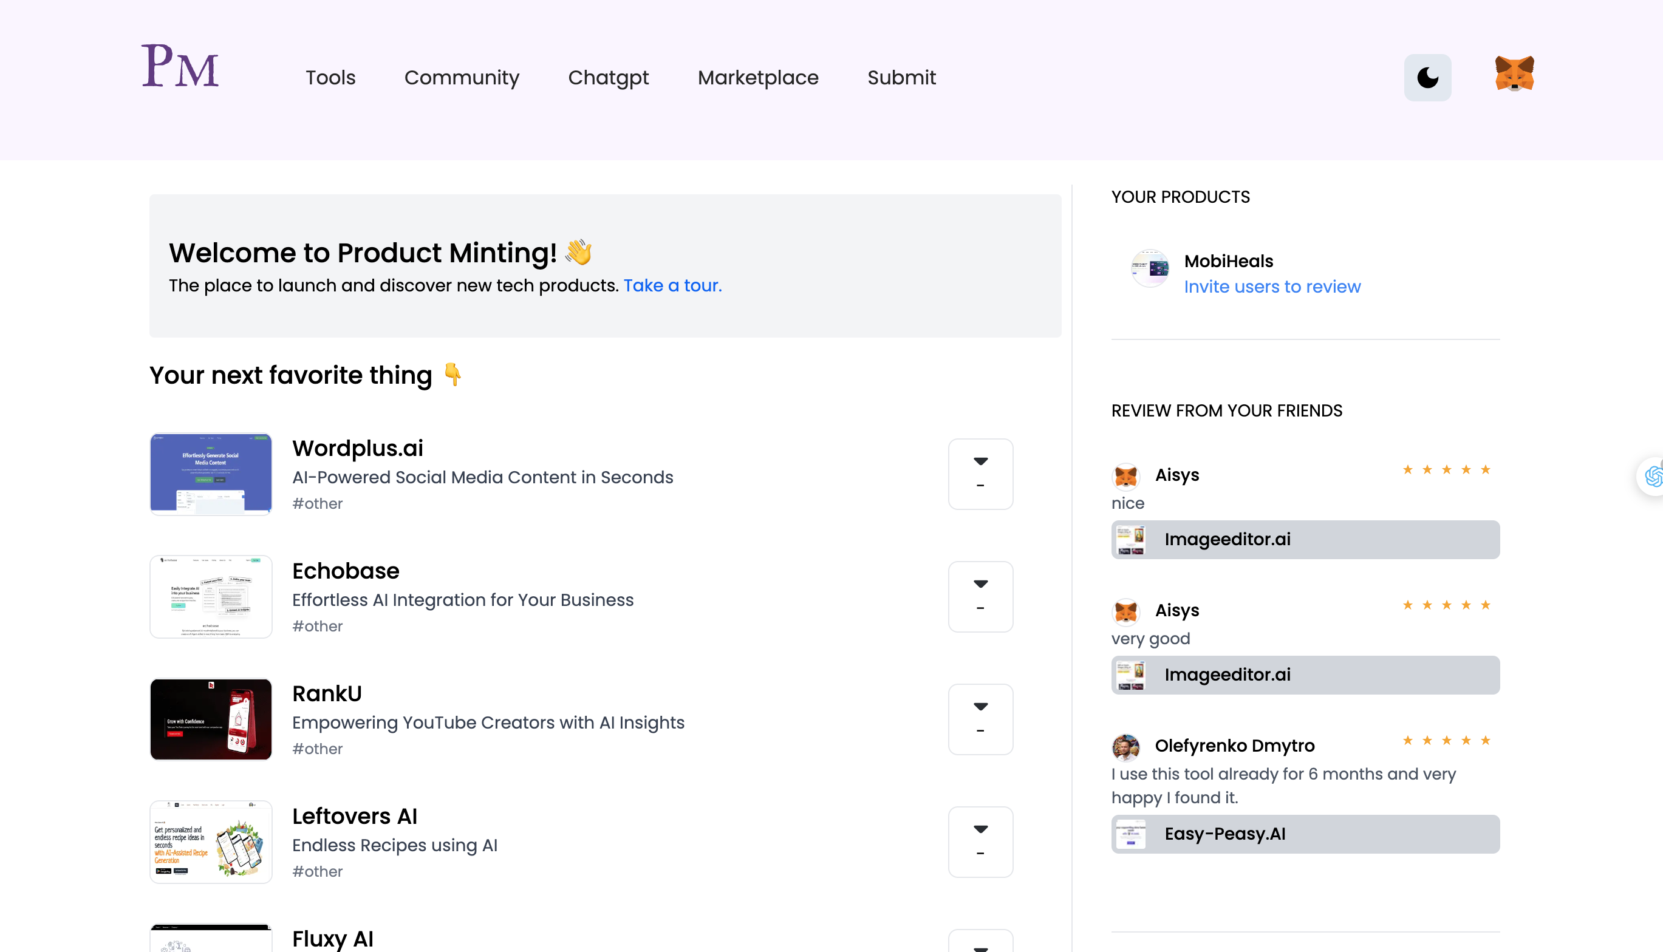Upvote Echobase with its arrow button
1663x952 pixels.
click(x=980, y=596)
